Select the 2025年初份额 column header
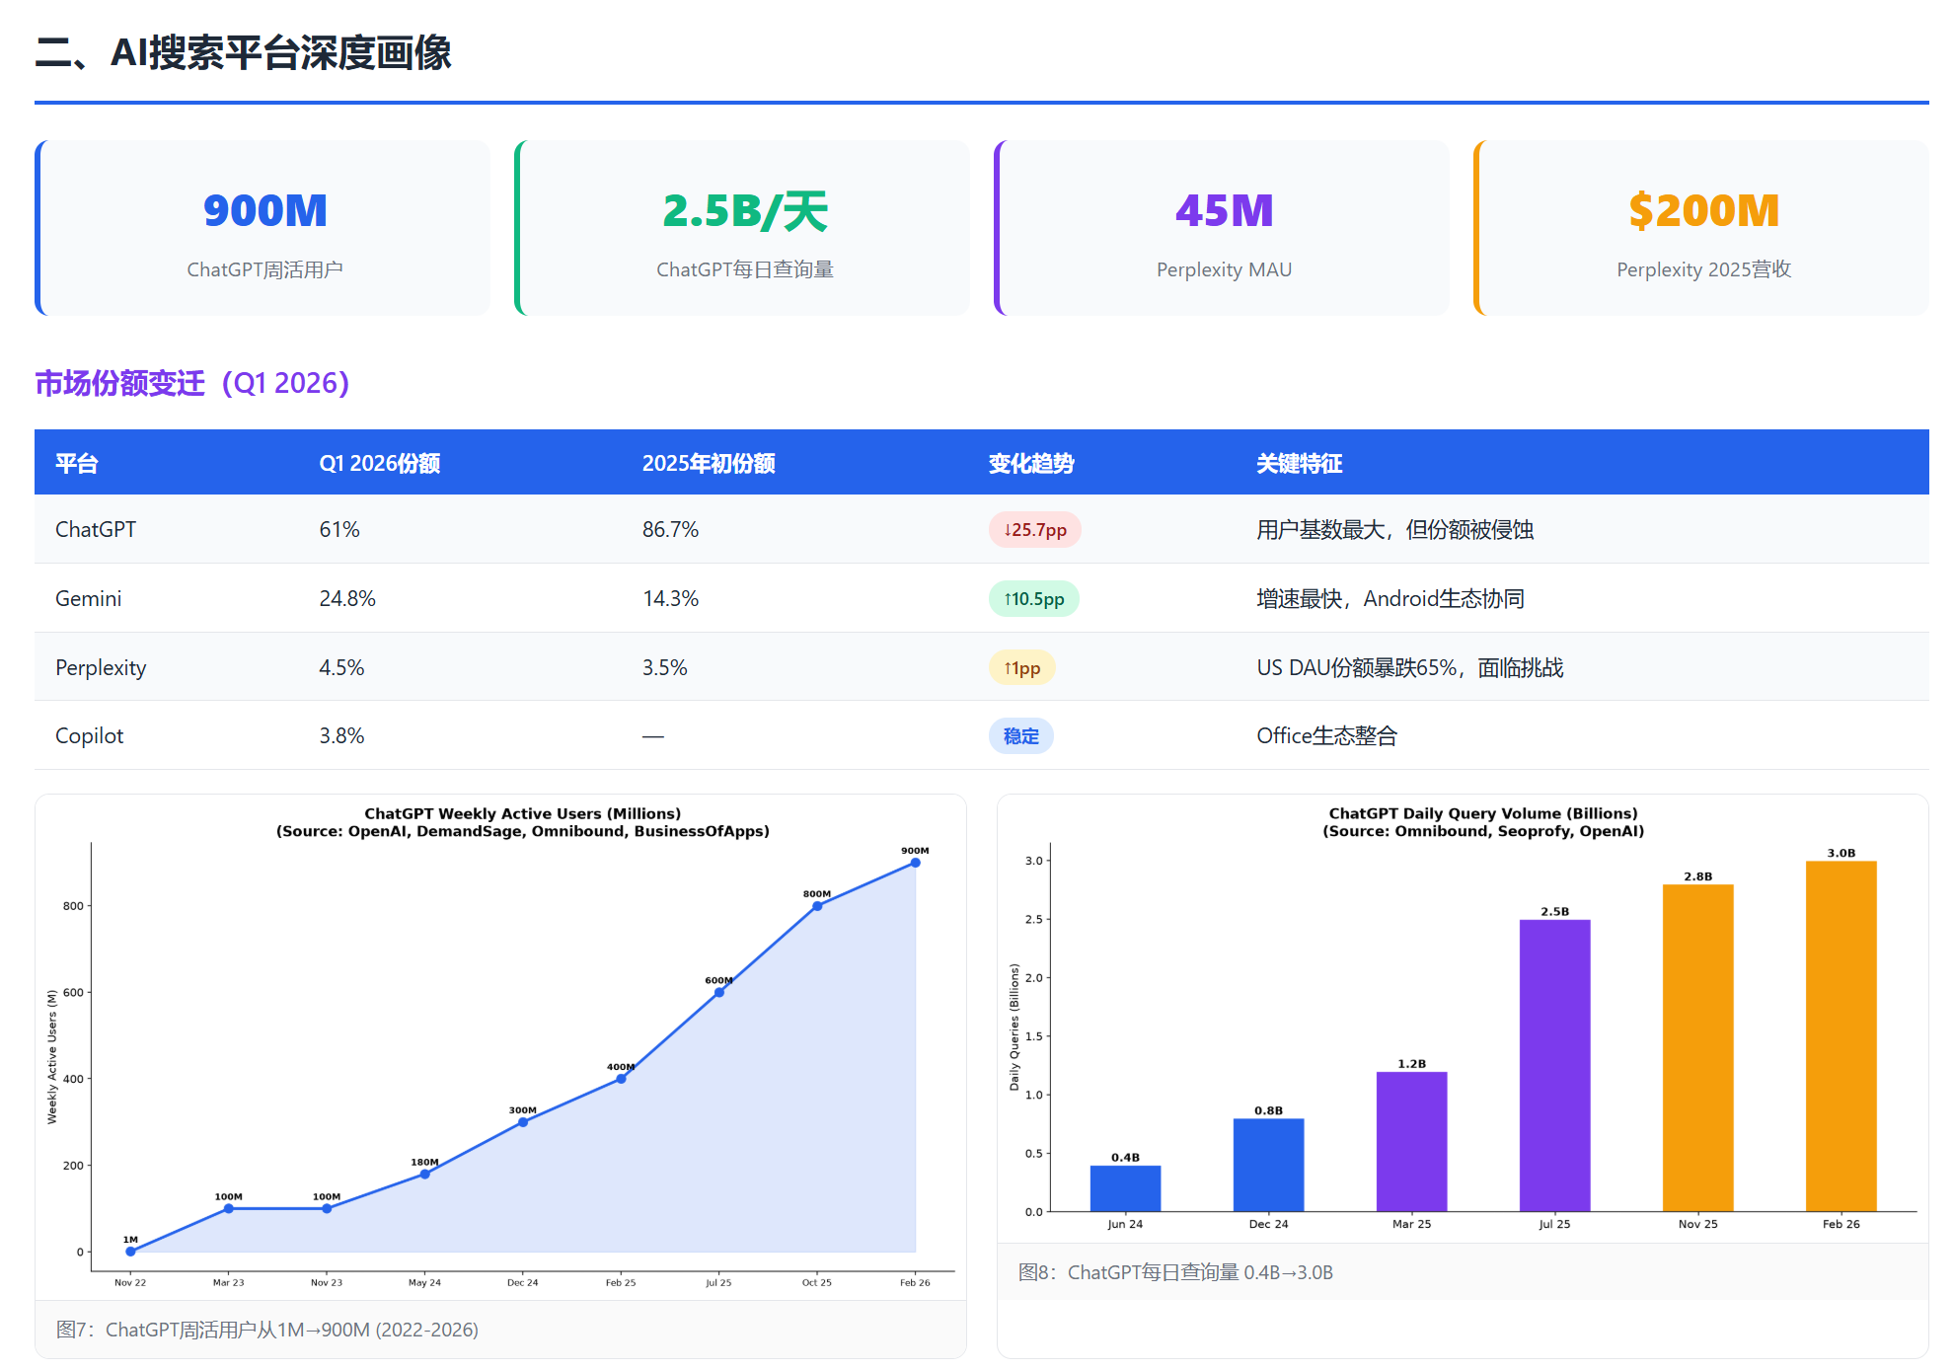1953x1371 pixels. point(708,463)
